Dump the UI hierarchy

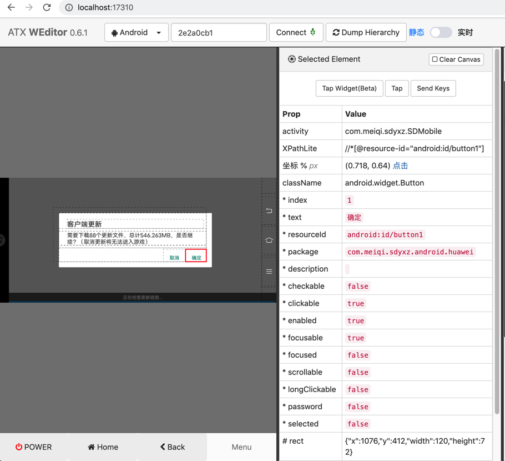pos(366,32)
